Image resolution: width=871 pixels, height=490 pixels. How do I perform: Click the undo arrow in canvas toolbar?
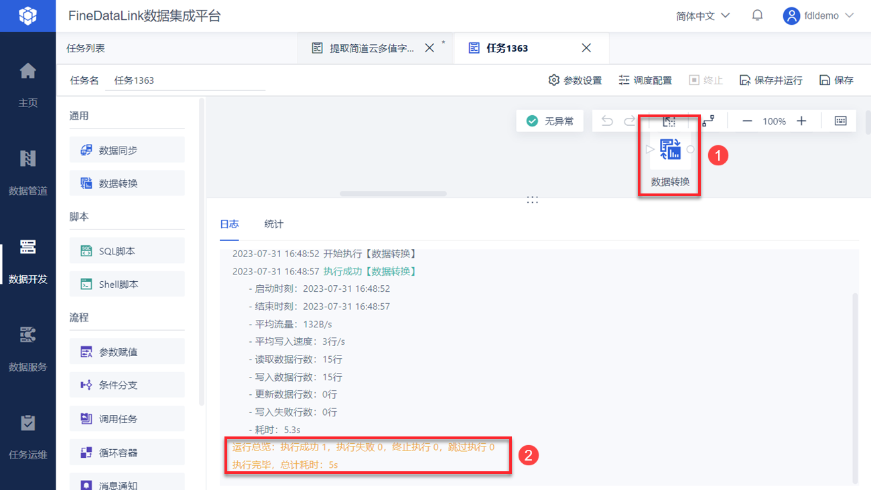(607, 121)
